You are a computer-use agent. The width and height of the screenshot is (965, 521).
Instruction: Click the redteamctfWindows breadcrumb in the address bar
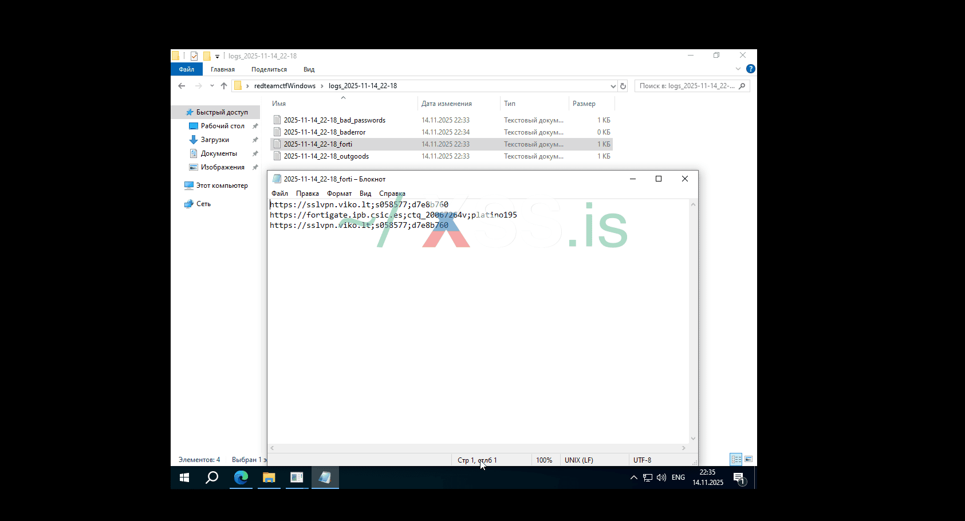[285, 86]
